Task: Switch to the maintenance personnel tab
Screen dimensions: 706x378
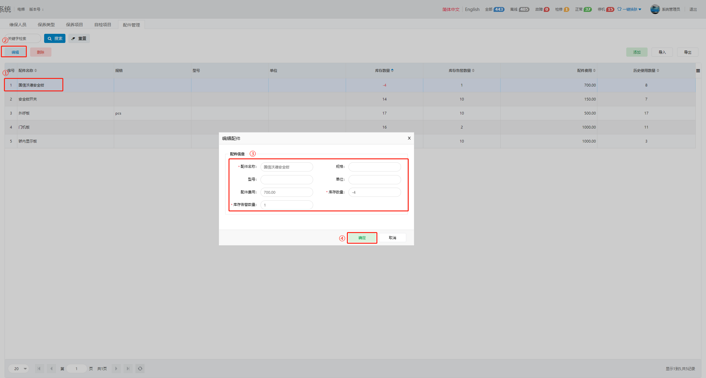Action: (x=18, y=25)
